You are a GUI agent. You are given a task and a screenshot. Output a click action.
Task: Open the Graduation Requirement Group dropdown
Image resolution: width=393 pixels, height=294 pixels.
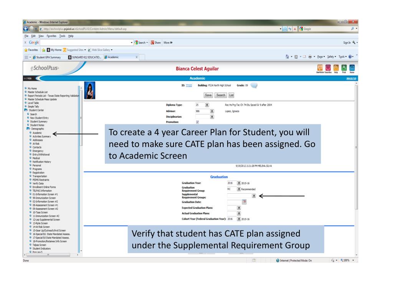[x=239, y=189]
